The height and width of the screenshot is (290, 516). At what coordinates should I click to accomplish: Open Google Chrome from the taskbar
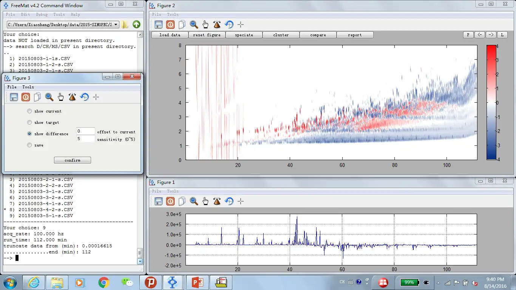tap(104, 282)
